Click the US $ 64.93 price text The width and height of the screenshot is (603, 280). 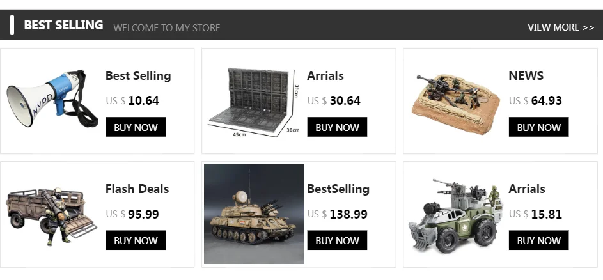click(x=535, y=100)
